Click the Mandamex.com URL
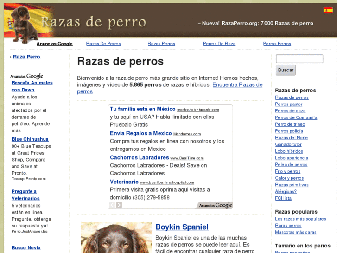Viewport: 337px width, 253px height. click(x=187, y=134)
